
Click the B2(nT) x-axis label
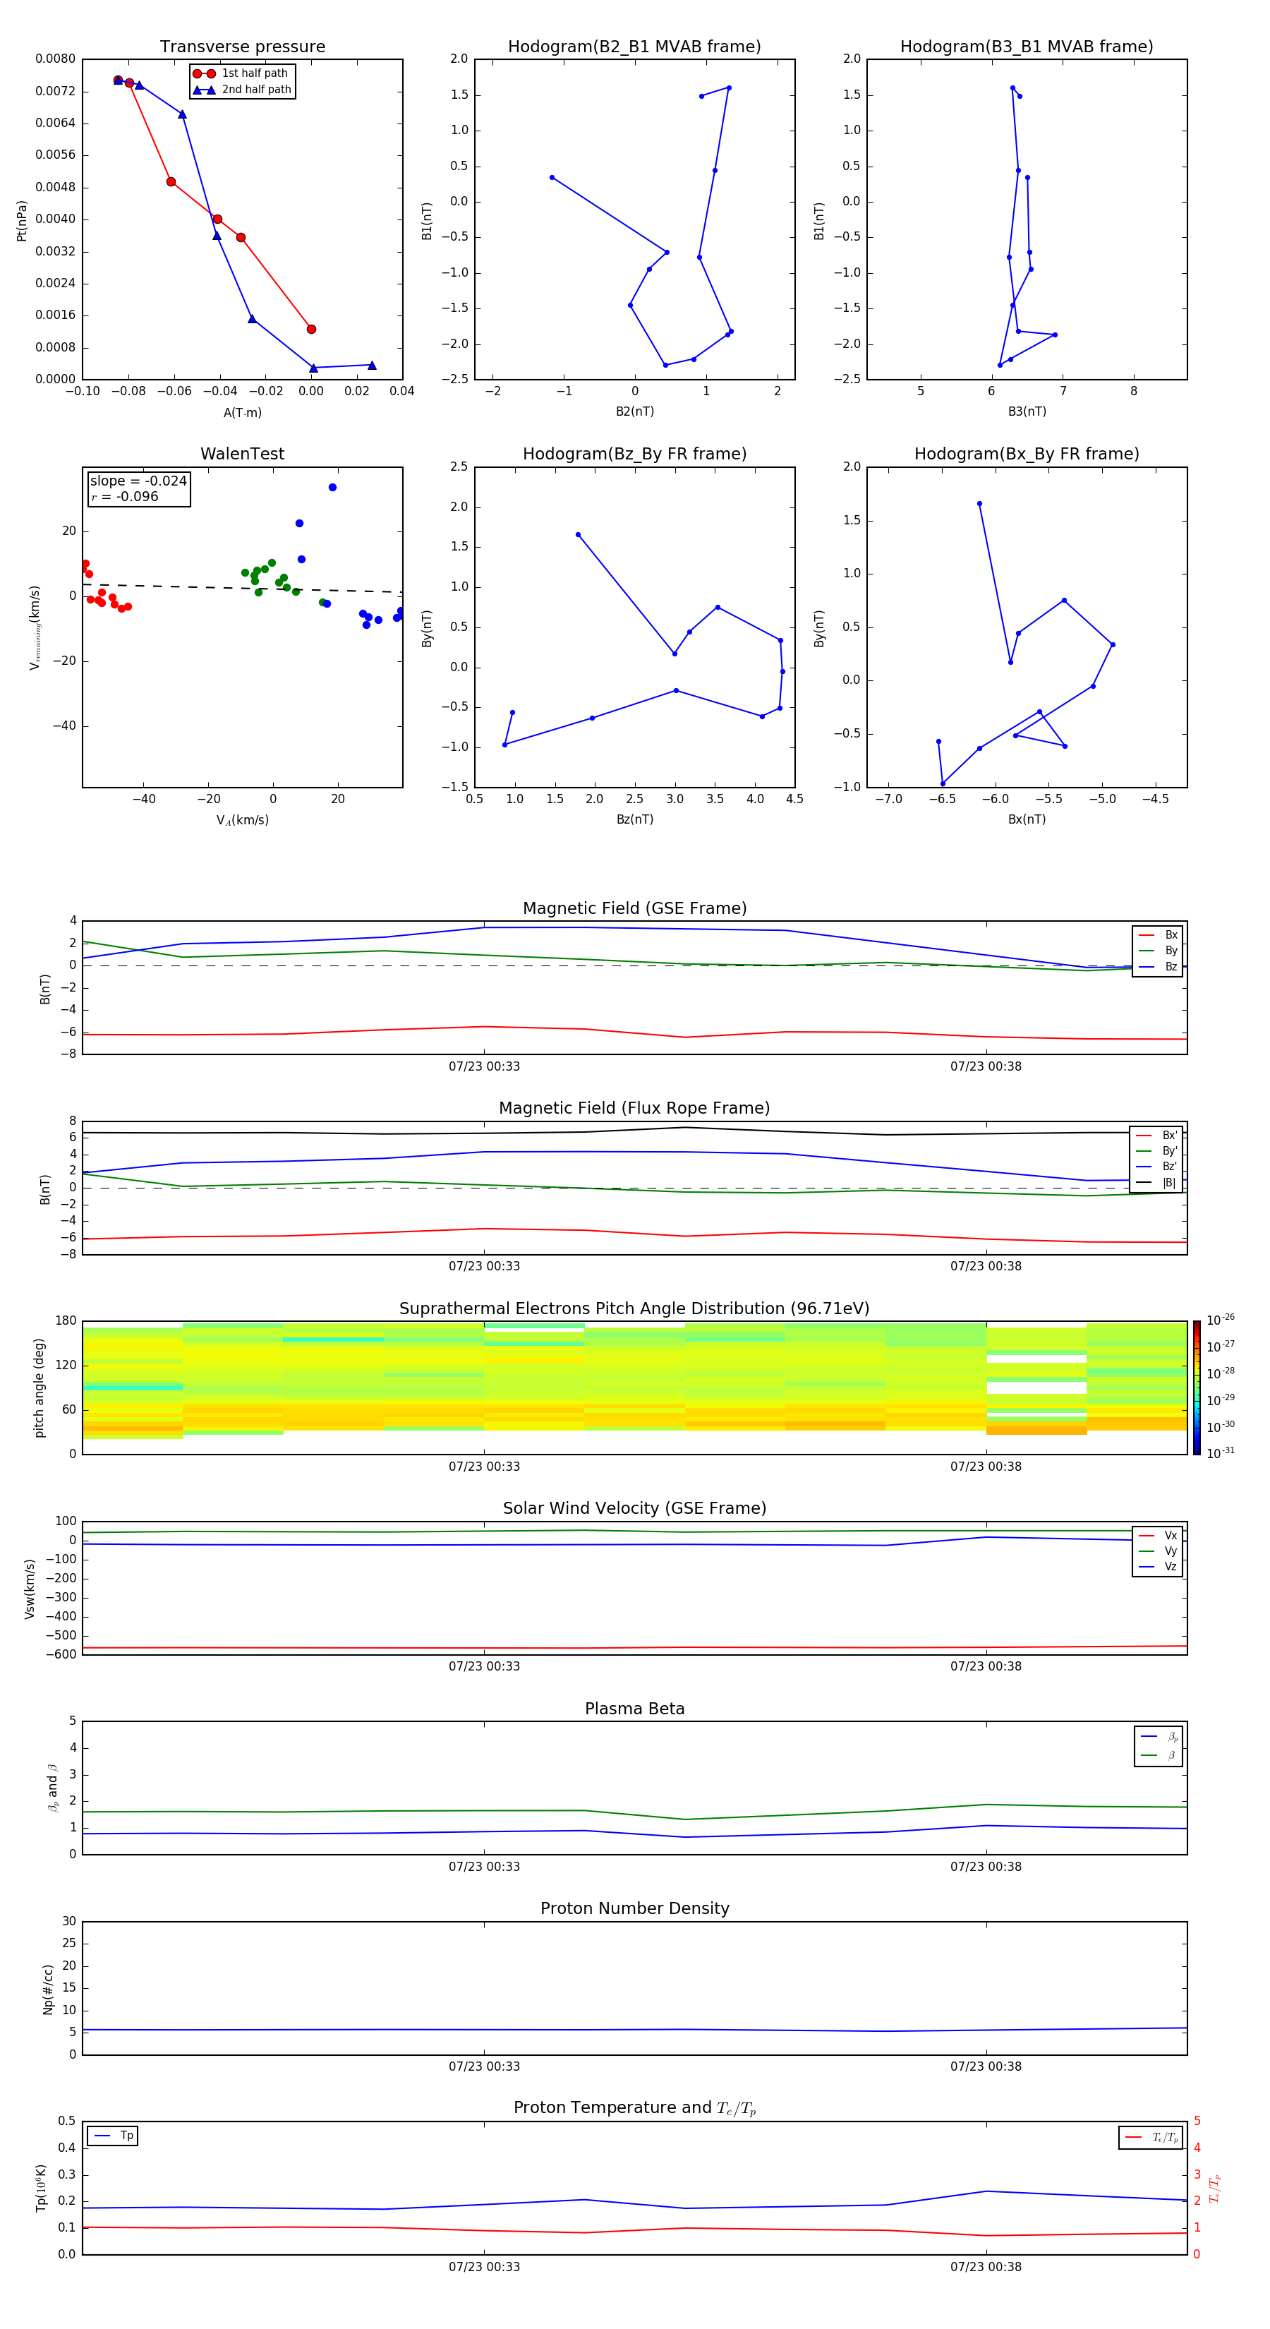click(634, 411)
